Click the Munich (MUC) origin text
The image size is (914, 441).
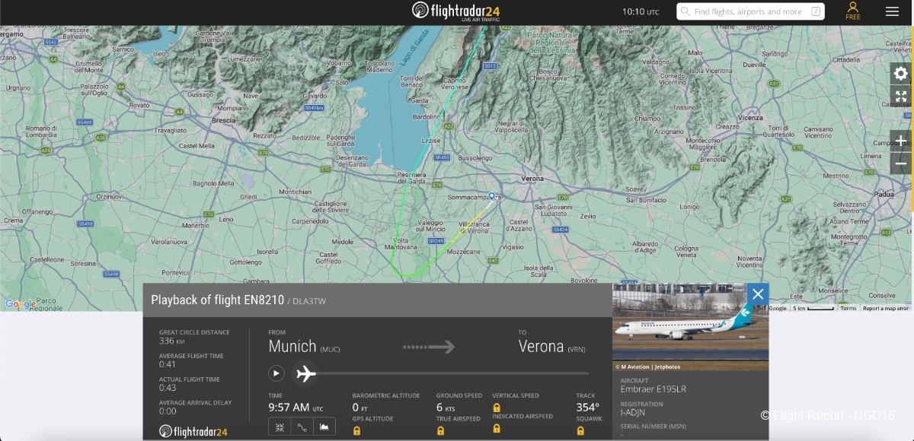(x=304, y=347)
